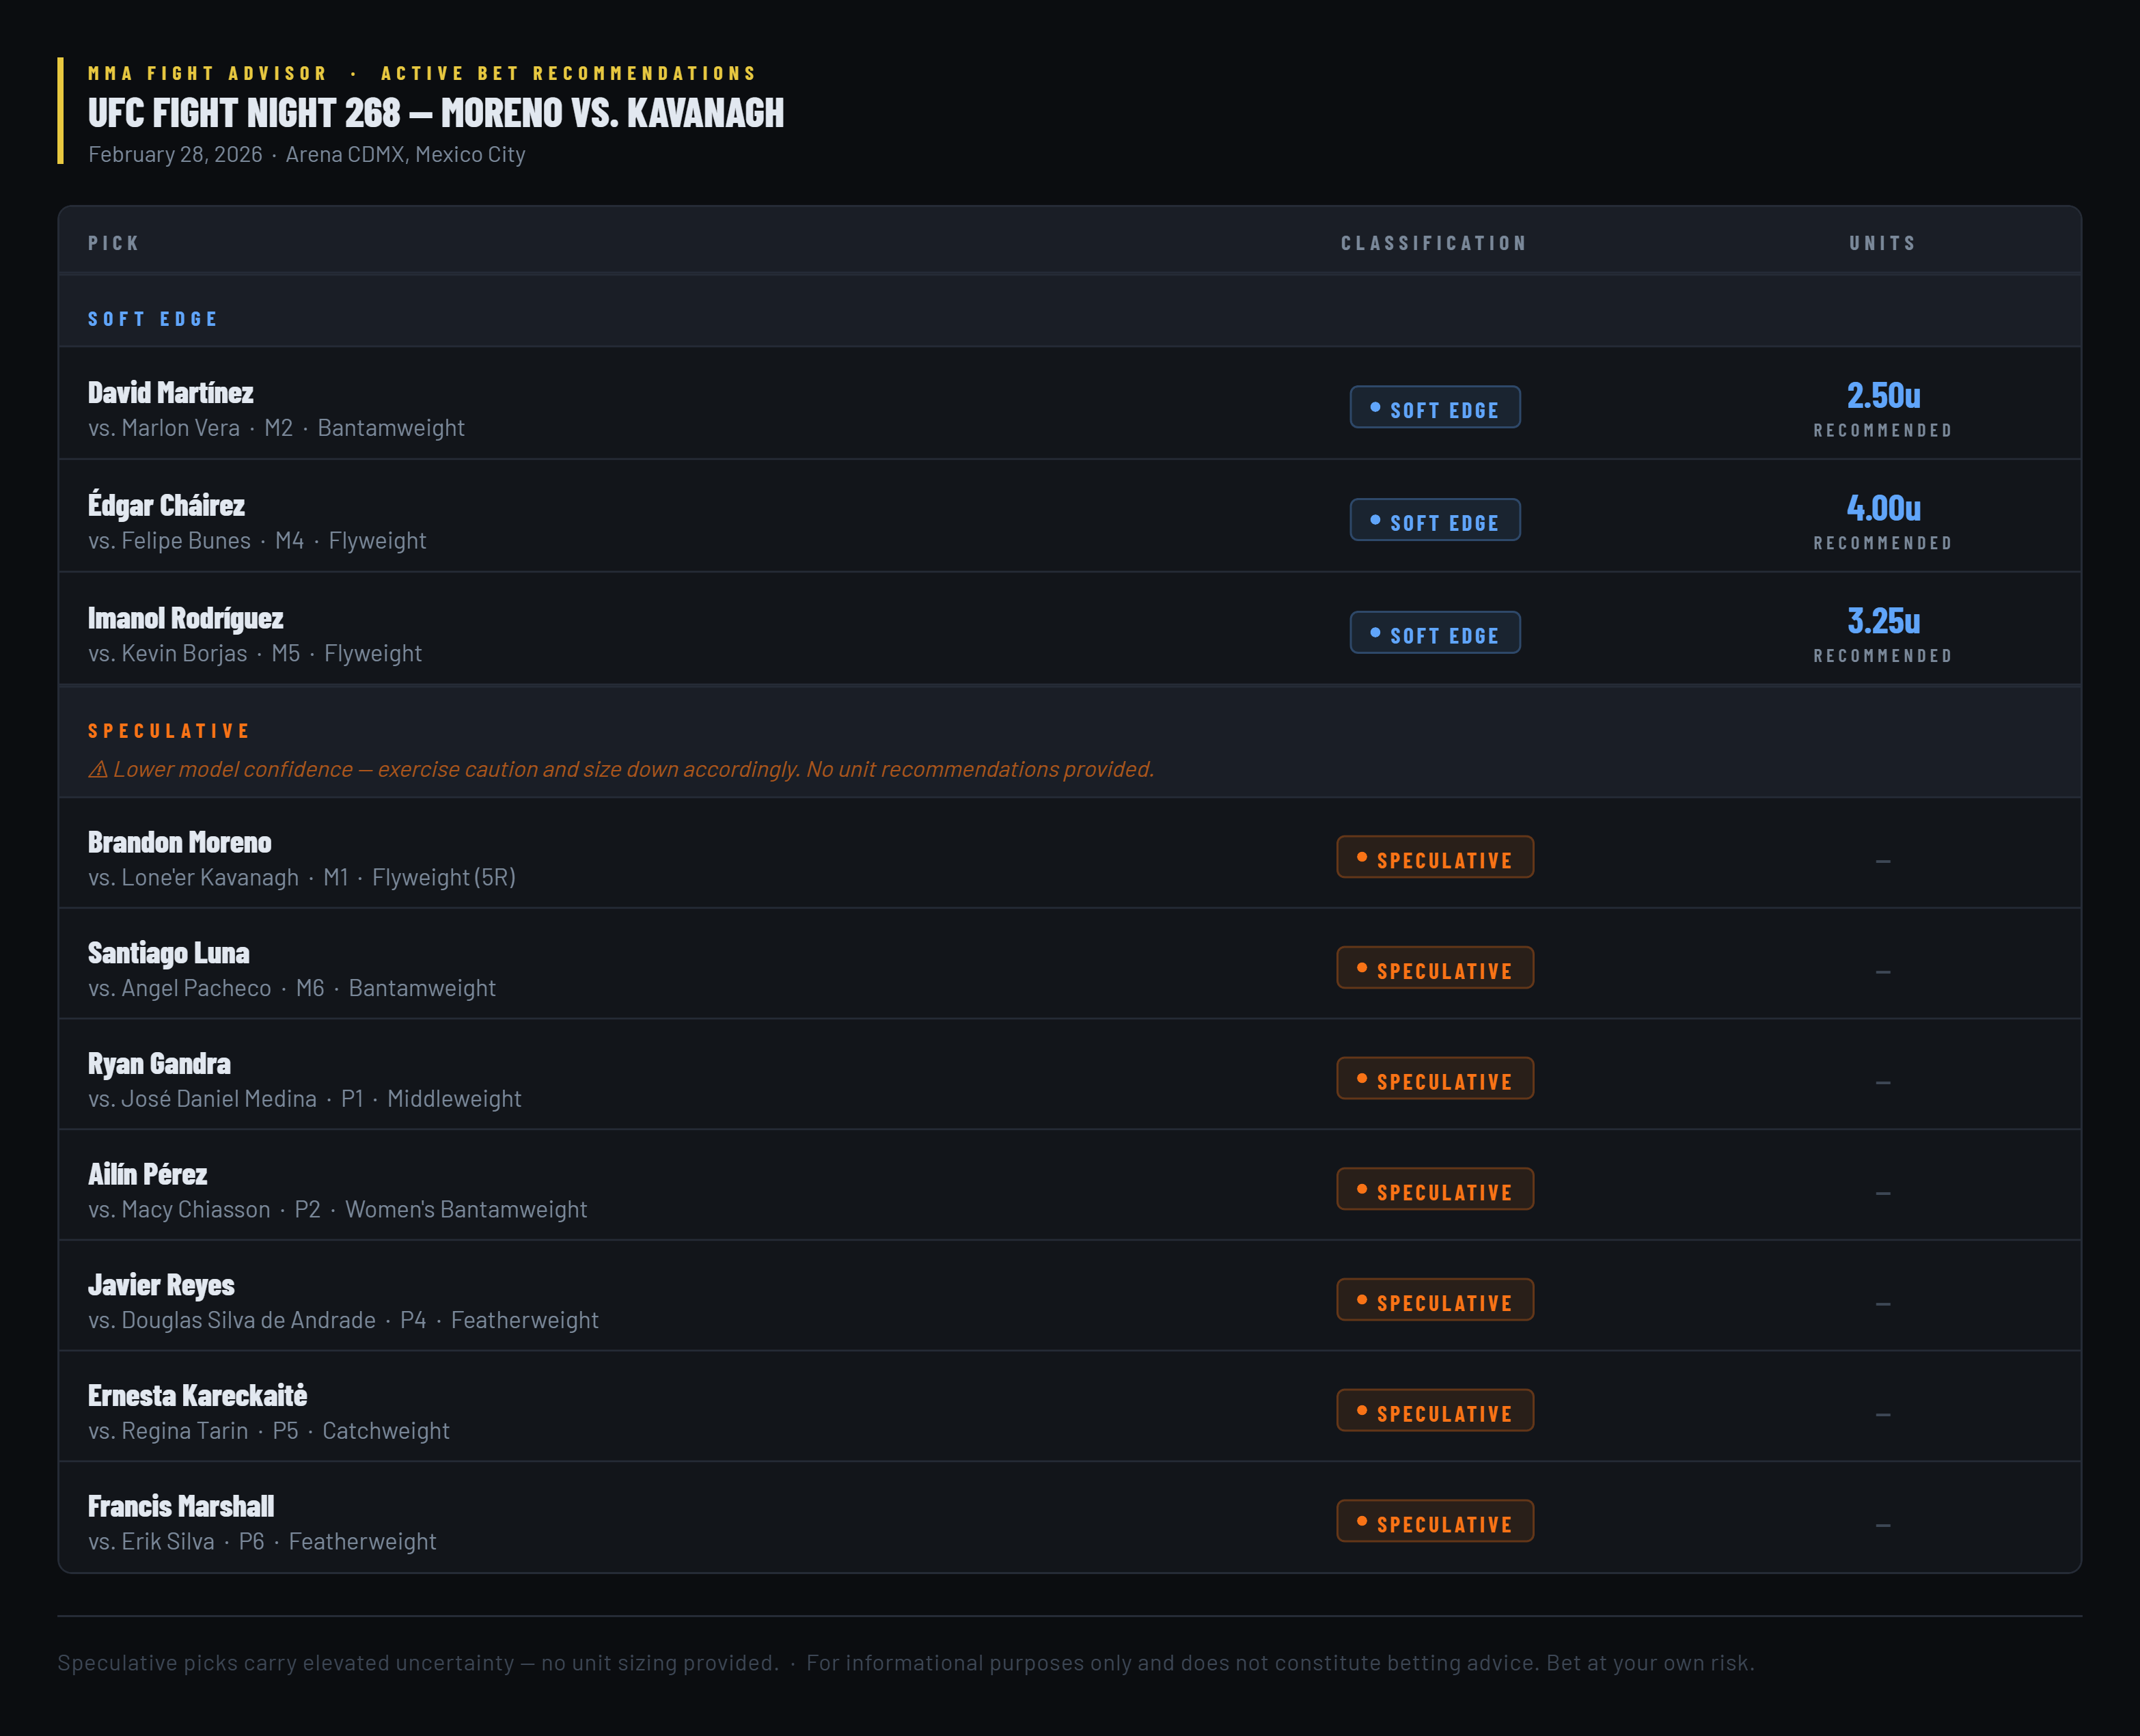This screenshot has width=2140, height=1736.
Task: Click the Soft Edge badge for Édgar Cháirez
Action: pyautogui.click(x=1434, y=520)
